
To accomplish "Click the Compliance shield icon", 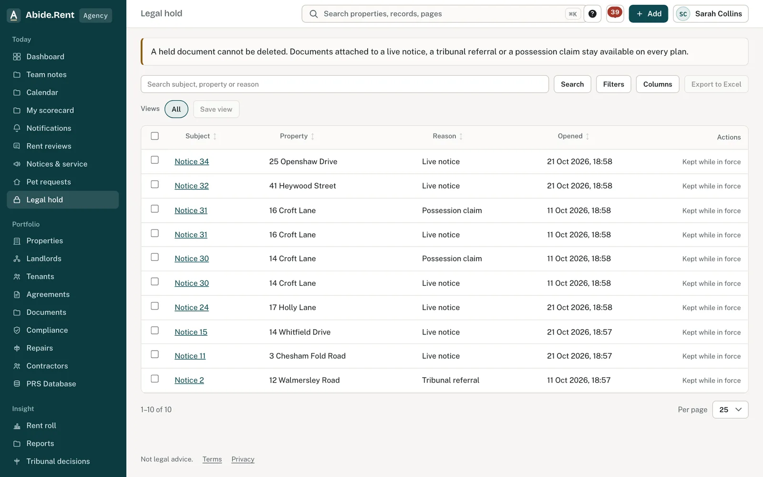I will [x=17, y=330].
